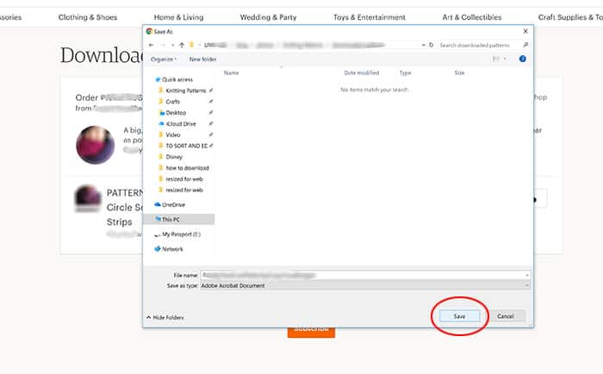Viewport: 603px width, 374px height.
Task: Click the Refresh icon beside address bar
Action: coord(430,44)
